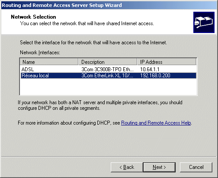Click the wizard title bar
The height and width of the screenshot is (178, 218).
coord(109,5)
